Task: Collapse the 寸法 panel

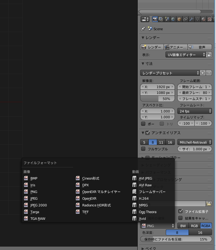Action: tap(143, 64)
